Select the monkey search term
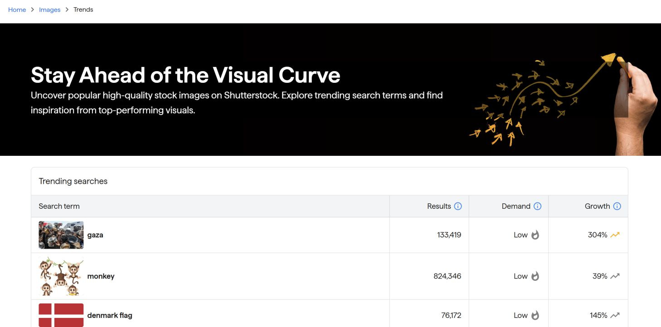 (101, 276)
